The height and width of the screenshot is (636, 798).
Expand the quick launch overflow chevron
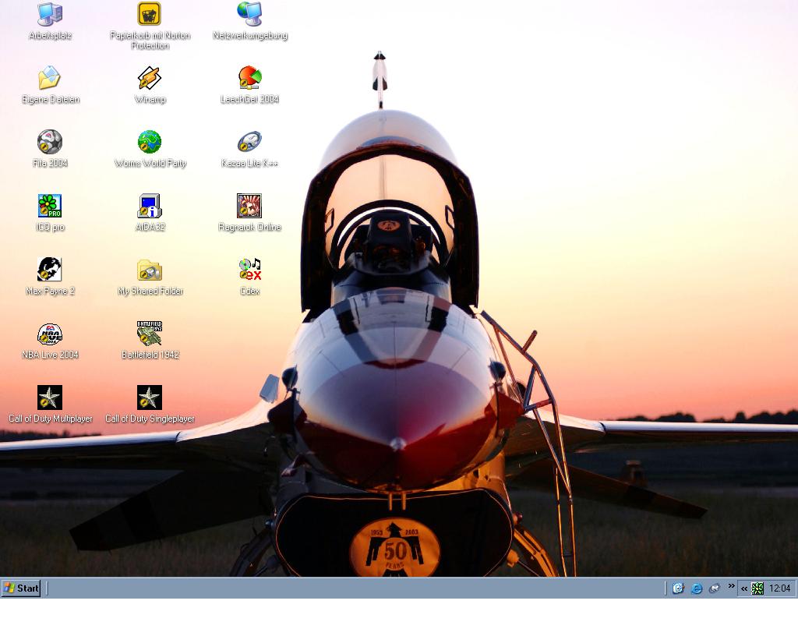(731, 586)
